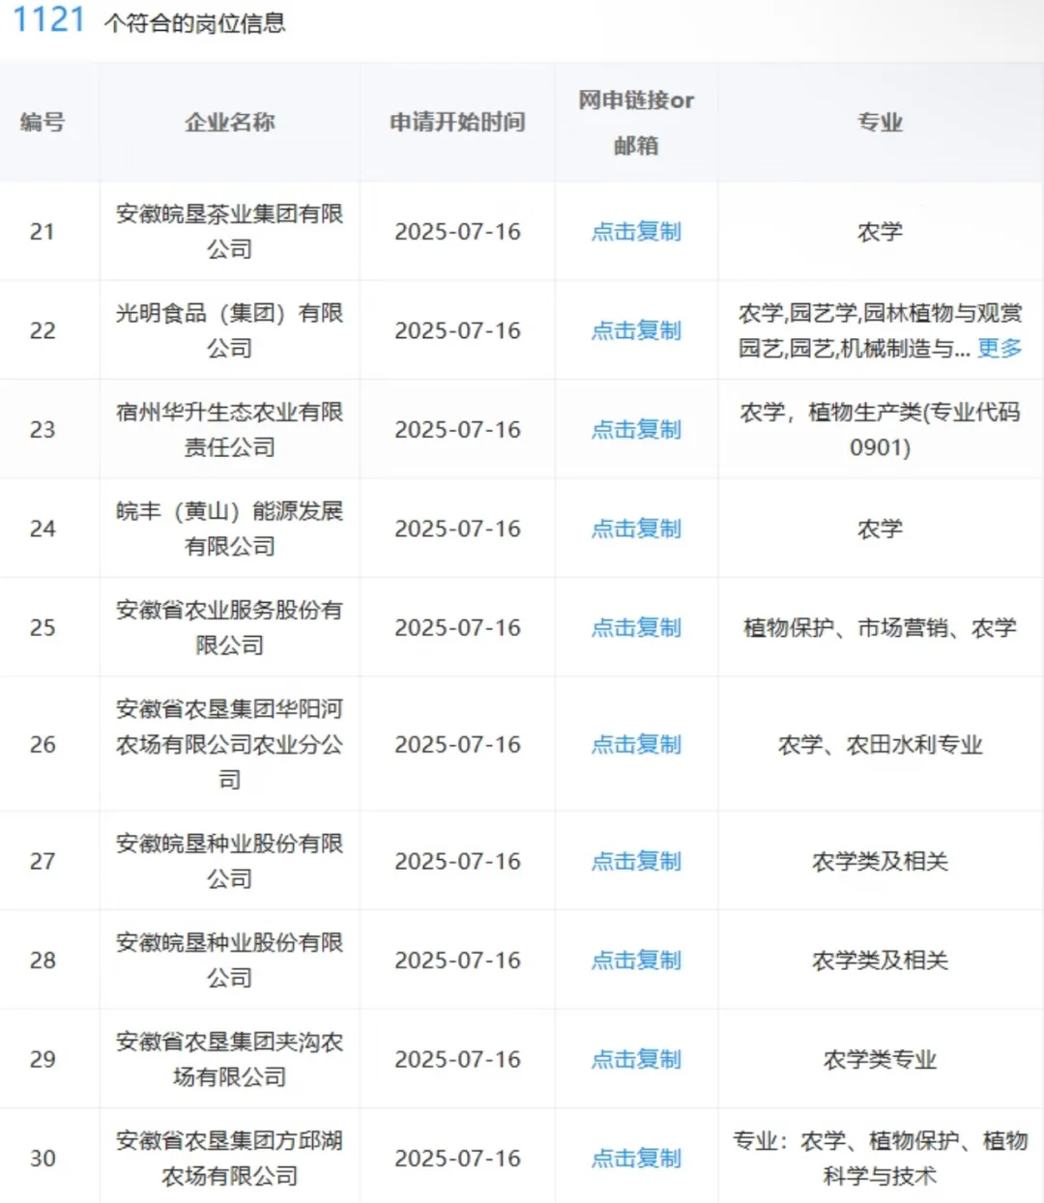1044x1203 pixels.
Task: Click the 编号 column header
Action: pos(43,122)
